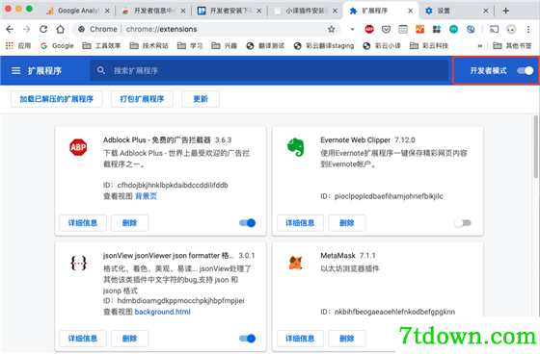The height and width of the screenshot is (354, 540).
Task: Open the Google bookmark
Action: pos(57,46)
